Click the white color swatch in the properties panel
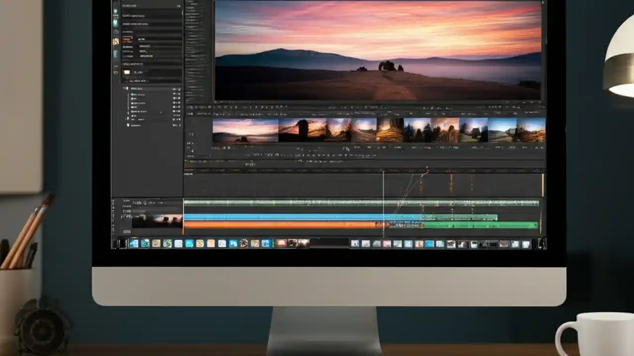Screen dimensions: 634x356 127,72
